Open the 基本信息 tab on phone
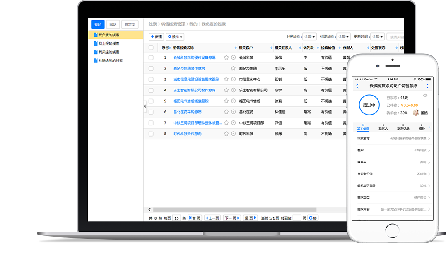 click(363, 127)
